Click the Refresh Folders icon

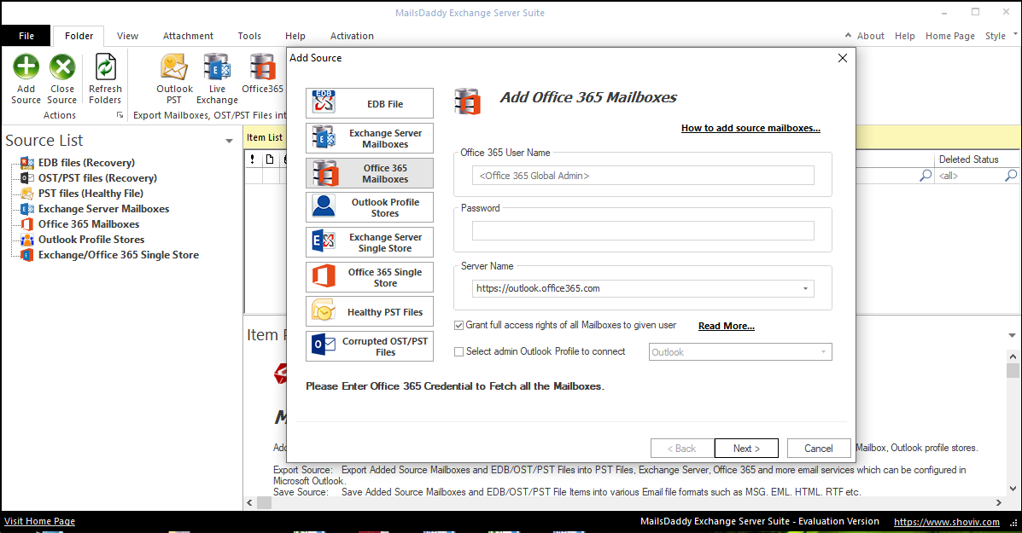point(105,78)
